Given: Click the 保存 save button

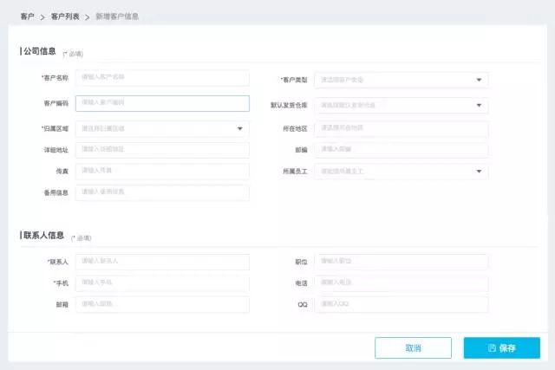Looking at the screenshot, I should click(x=501, y=347).
